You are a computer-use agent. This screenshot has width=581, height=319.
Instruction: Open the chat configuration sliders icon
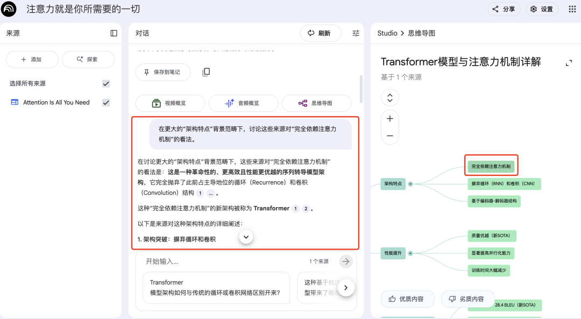356,33
